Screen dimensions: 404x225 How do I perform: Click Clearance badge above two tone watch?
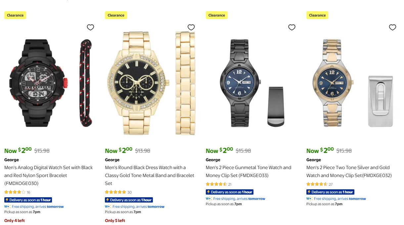(317, 15)
